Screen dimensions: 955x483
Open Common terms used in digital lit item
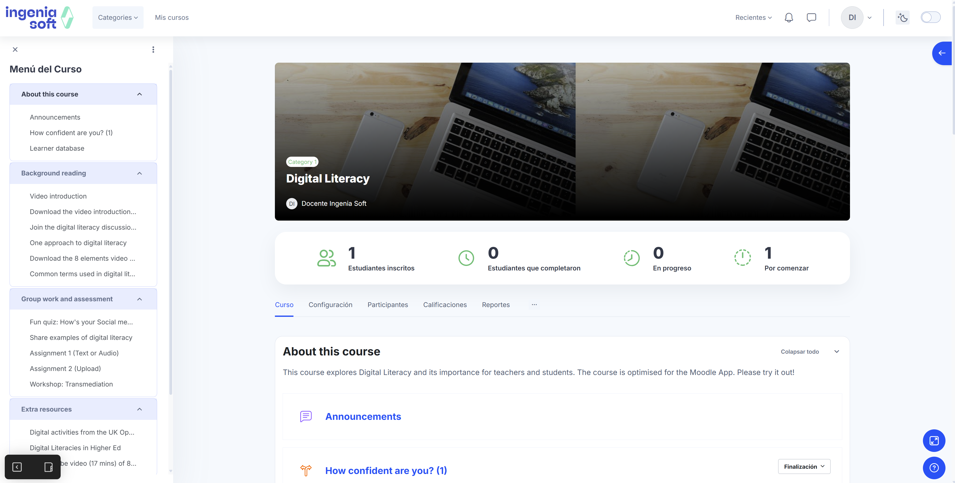[x=82, y=274]
